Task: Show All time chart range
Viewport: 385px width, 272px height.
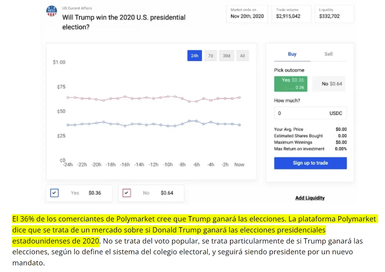Action: point(242,56)
